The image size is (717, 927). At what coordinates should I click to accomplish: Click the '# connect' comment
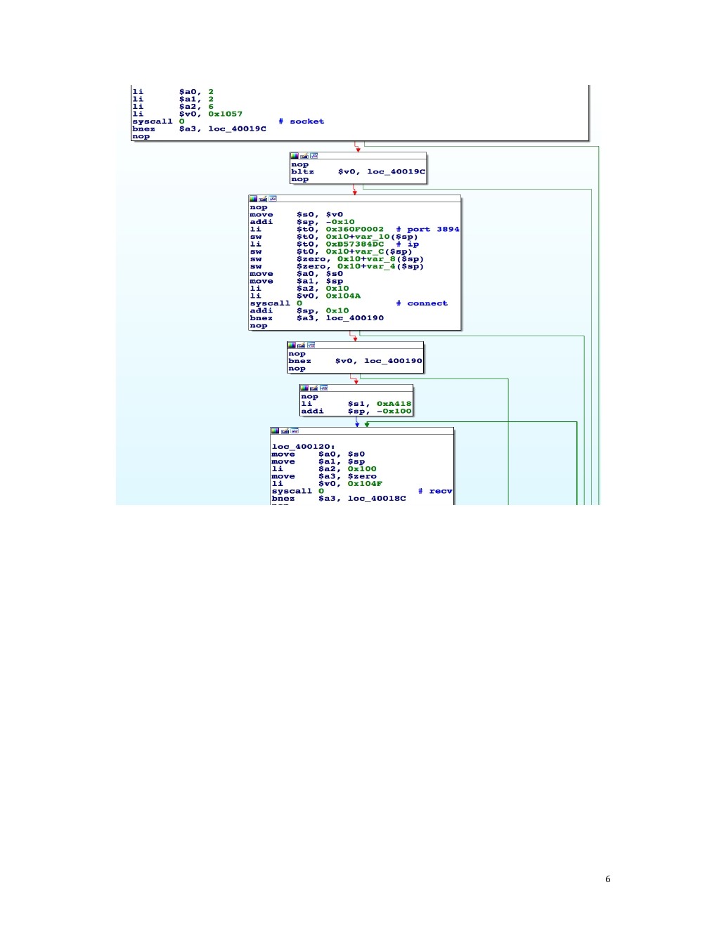422,303
